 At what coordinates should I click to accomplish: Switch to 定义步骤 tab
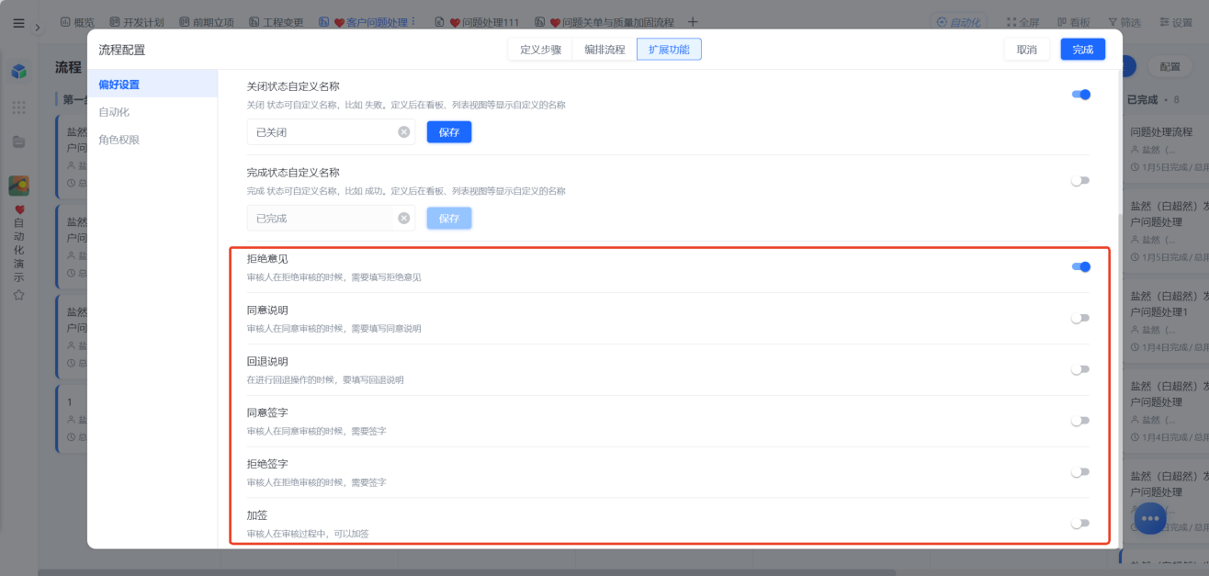coord(540,50)
